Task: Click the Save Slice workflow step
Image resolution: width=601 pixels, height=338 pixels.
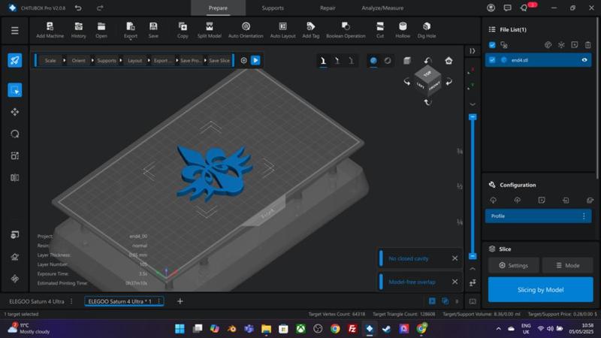Action: [x=219, y=61]
